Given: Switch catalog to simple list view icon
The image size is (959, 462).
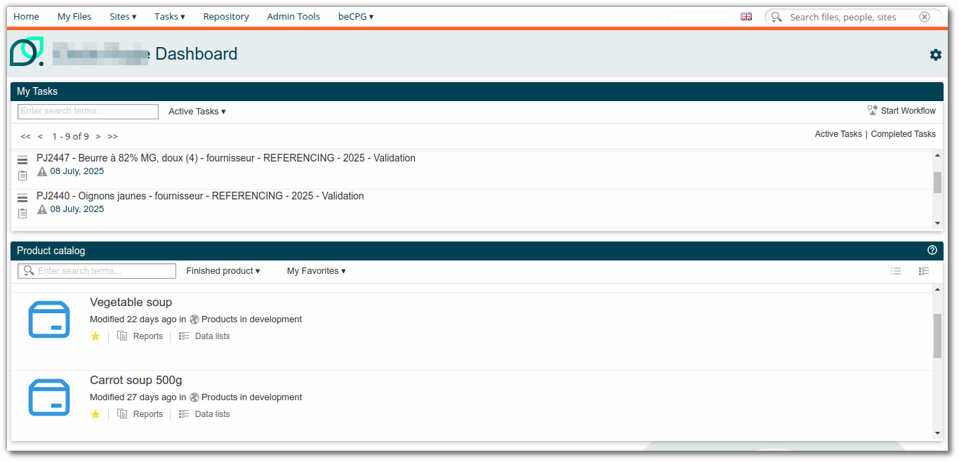Looking at the screenshot, I should coord(896,271).
